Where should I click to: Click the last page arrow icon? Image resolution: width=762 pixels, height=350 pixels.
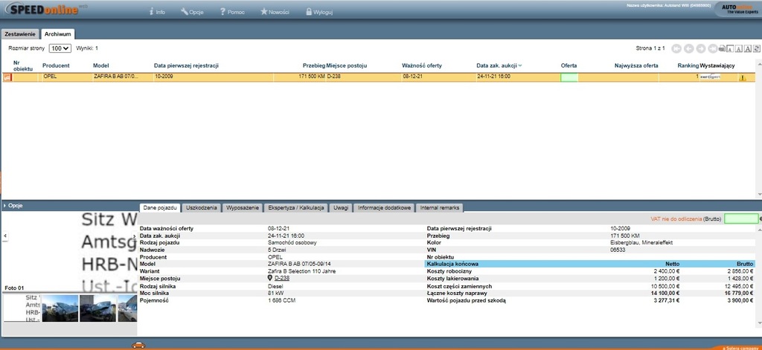coord(713,48)
